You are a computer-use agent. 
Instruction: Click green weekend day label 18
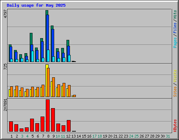100,136
